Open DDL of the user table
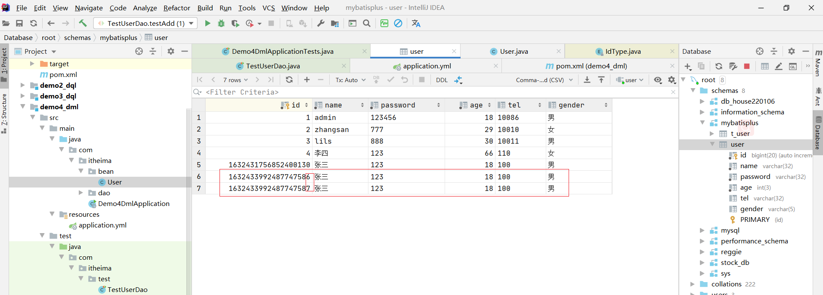Image resolution: width=823 pixels, height=295 pixels. 442,80
